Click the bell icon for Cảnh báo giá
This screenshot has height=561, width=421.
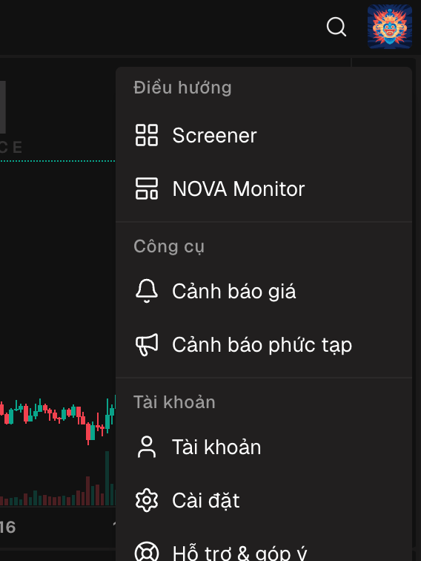[147, 291]
